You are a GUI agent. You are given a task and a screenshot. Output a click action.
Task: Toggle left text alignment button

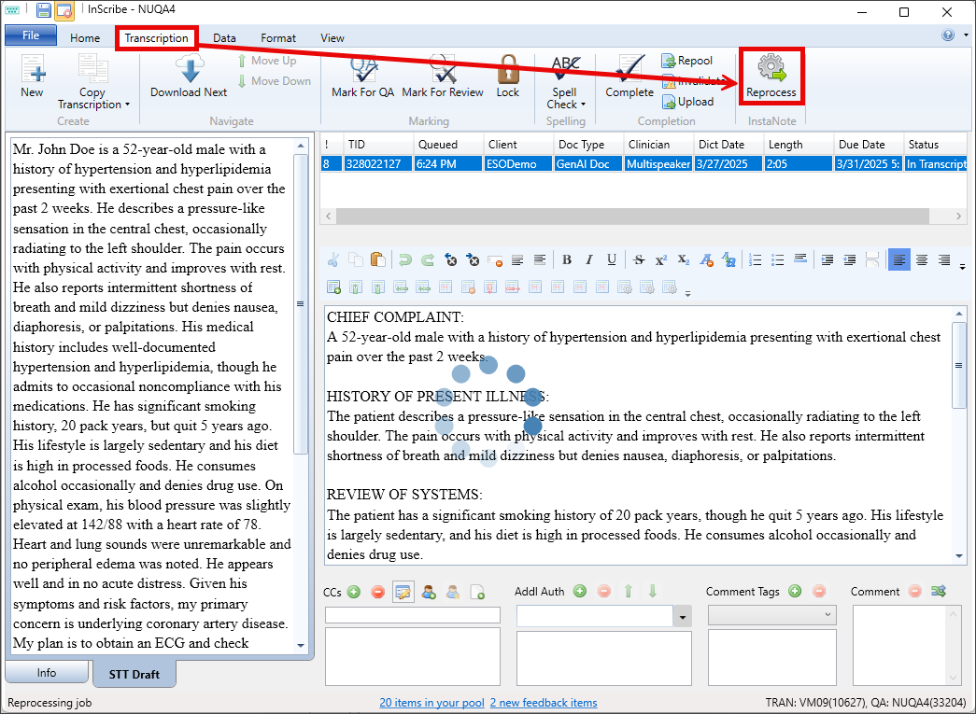coord(898,260)
